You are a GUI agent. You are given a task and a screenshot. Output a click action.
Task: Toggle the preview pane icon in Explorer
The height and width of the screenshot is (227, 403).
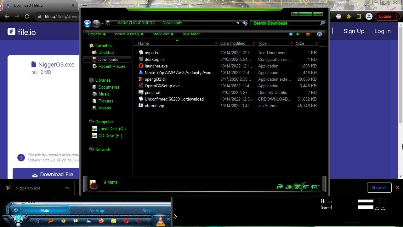pos(308,34)
